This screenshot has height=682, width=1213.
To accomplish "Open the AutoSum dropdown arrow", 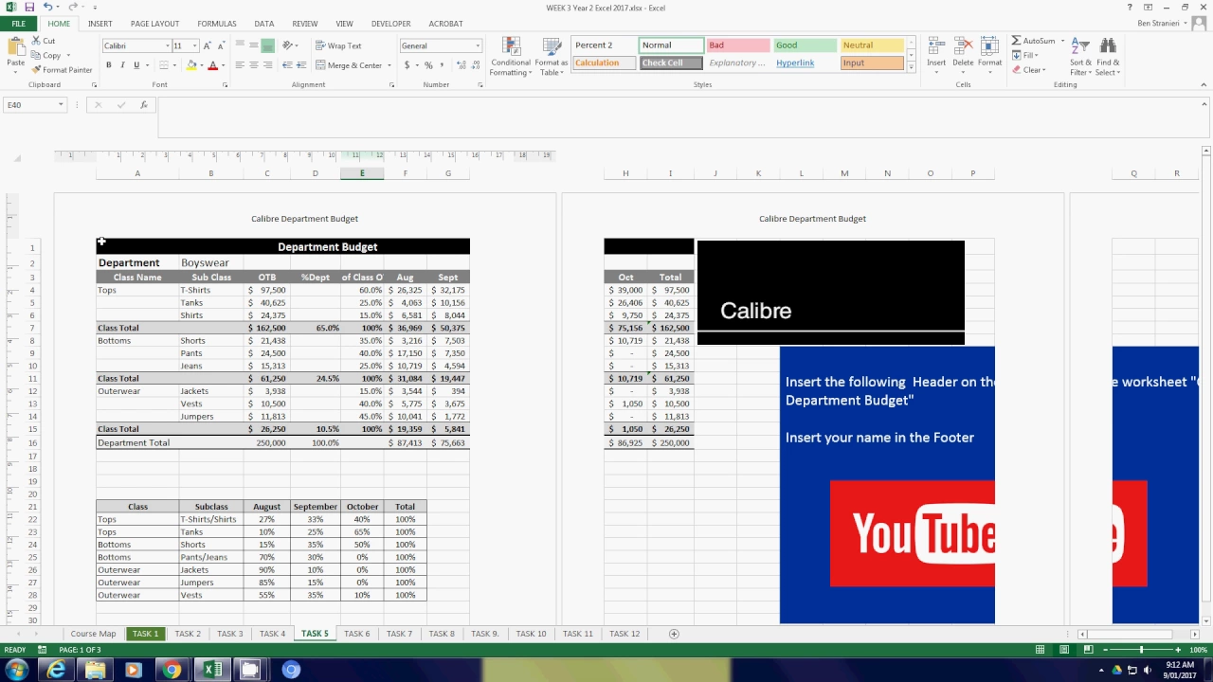I will click(1062, 41).
